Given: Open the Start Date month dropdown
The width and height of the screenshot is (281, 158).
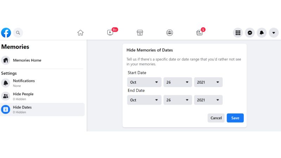Looking at the screenshot, I should [x=144, y=82].
